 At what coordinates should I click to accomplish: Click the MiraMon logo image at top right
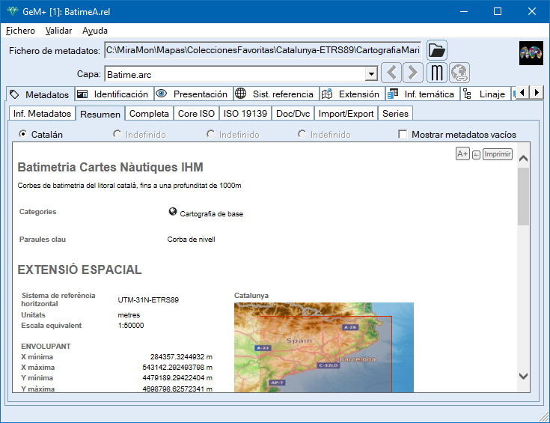tap(531, 53)
